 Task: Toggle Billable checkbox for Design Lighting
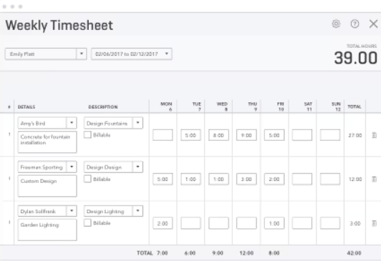(87, 222)
